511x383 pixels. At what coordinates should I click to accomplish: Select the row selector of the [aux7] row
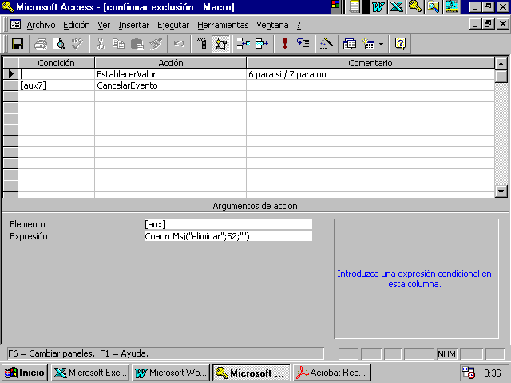point(10,85)
